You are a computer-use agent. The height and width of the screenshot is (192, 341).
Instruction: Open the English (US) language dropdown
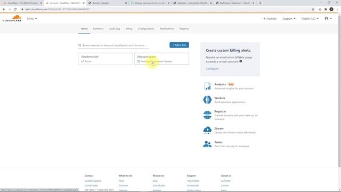310,19
